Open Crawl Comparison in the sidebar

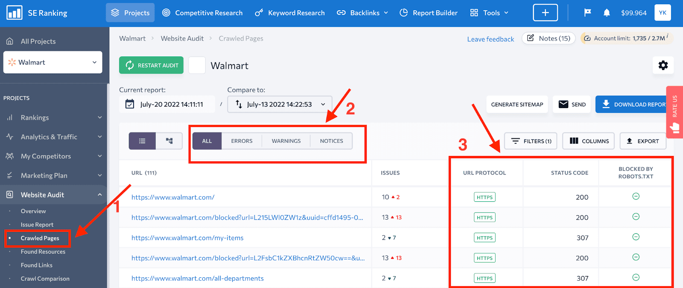pyautogui.click(x=45, y=279)
